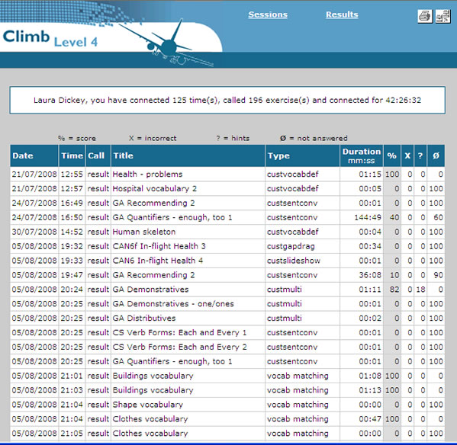Open the Sessions page
This screenshot has height=445, width=457.
pyautogui.click(x=268, y=14)
